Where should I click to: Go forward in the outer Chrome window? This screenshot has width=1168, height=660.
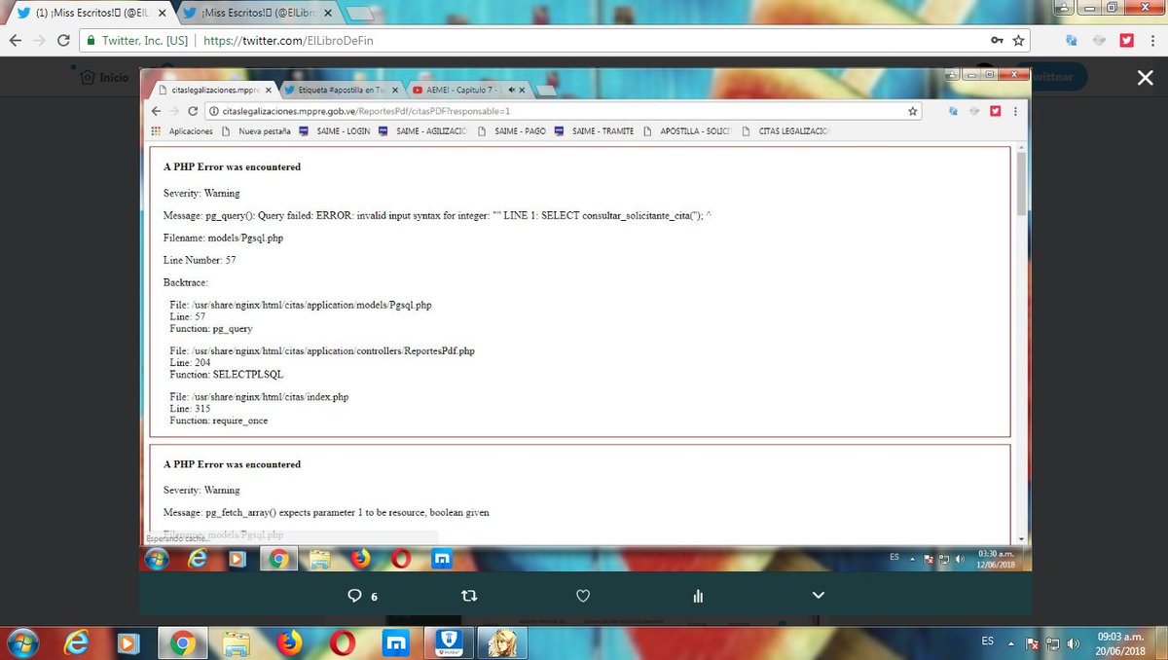pos(39,41)
